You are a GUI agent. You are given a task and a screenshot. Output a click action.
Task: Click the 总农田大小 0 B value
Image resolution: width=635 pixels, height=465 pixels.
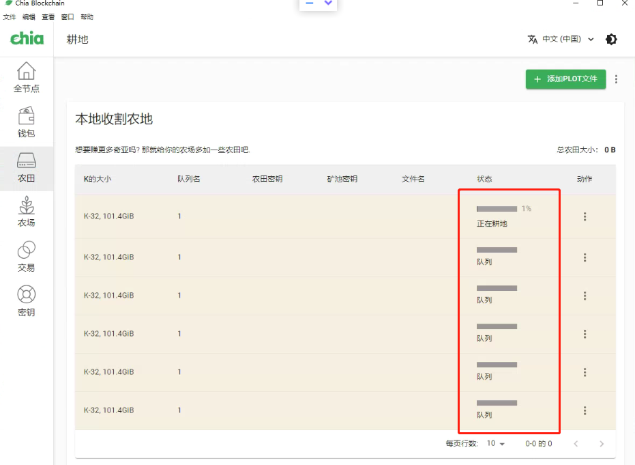[x=610, y=150]
